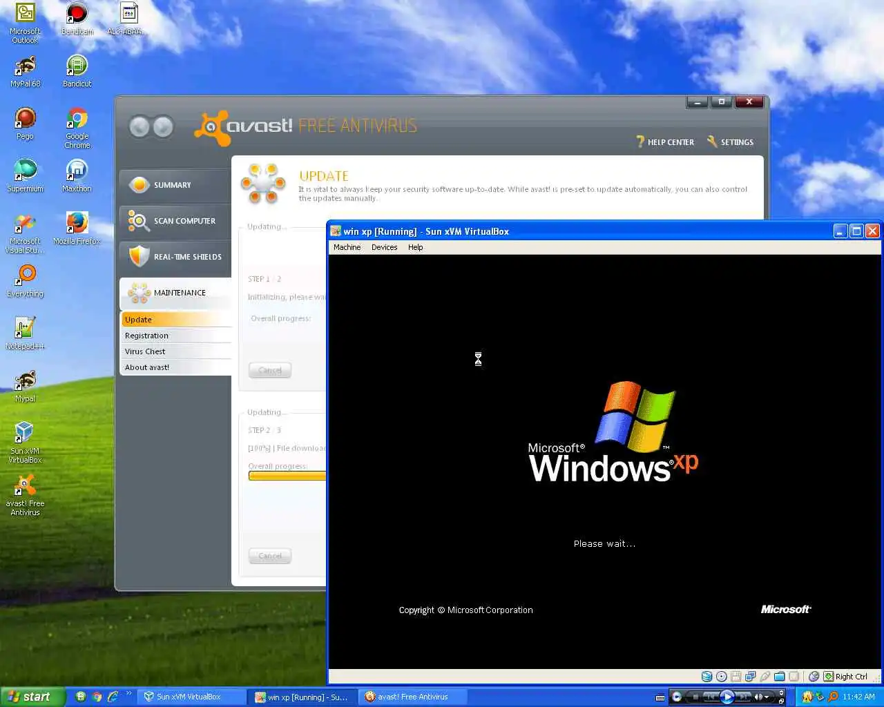Click the Windows Start button

pos(32,697)
